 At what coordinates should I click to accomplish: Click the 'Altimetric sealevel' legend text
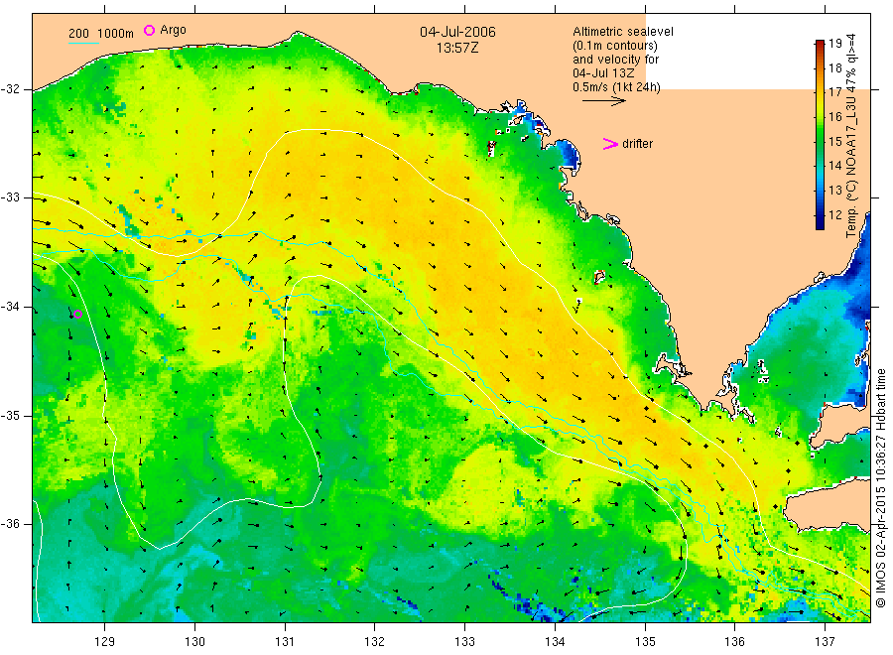[623, 32]
